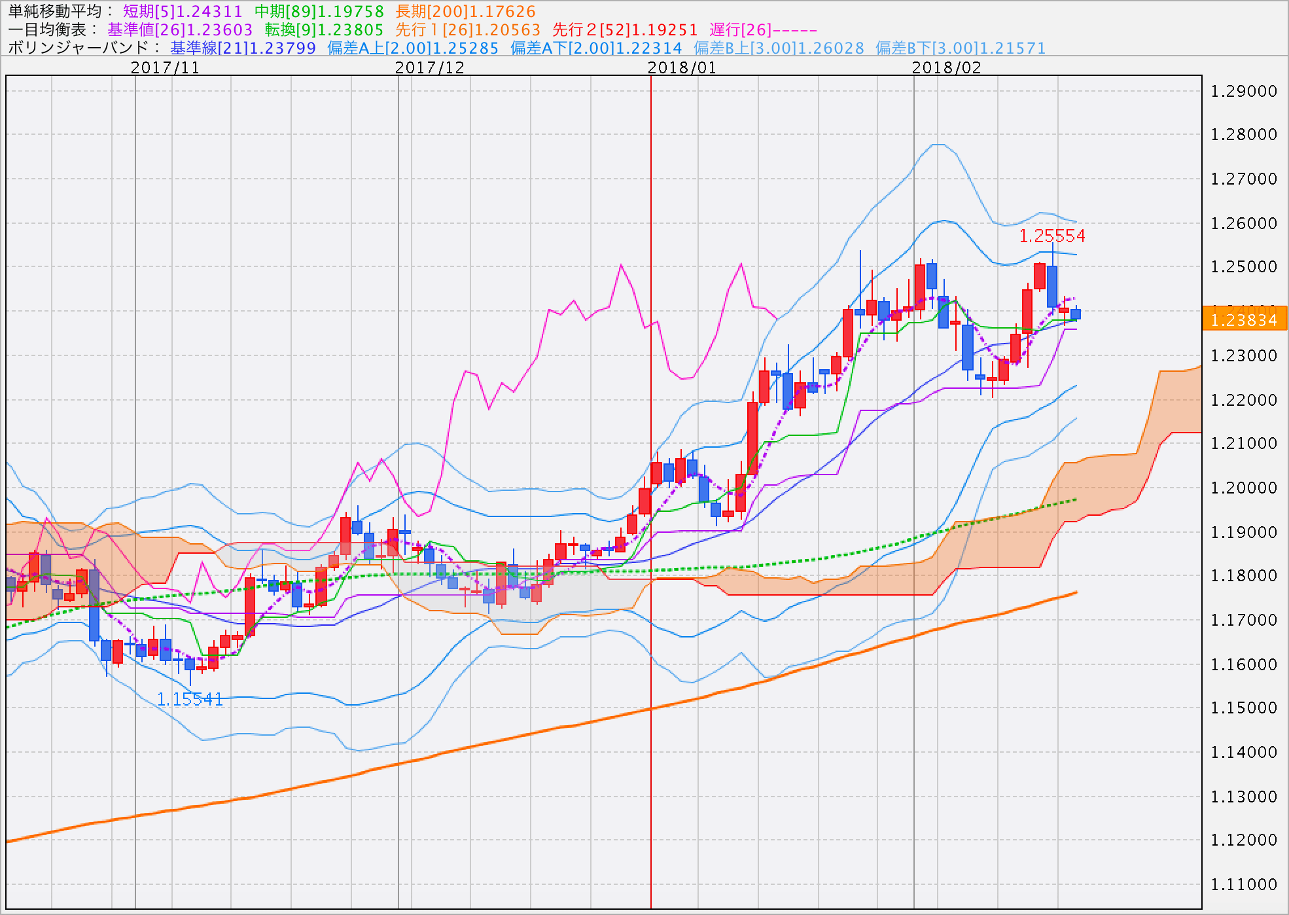Click lower band A label 偏差A下[2.00]1.22314
Image resolution: width=1289 pixels, height=915 pixels.
click(596, 48)
